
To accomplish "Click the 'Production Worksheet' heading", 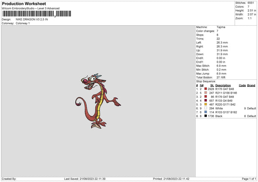I will pos(24,3).
